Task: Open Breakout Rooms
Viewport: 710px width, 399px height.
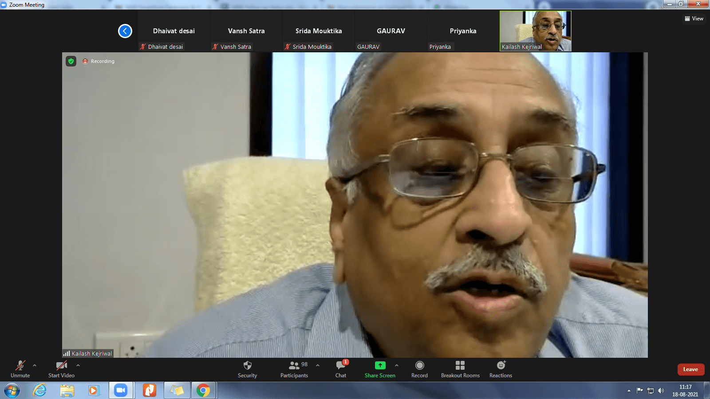Action: (x=460, y=365)
